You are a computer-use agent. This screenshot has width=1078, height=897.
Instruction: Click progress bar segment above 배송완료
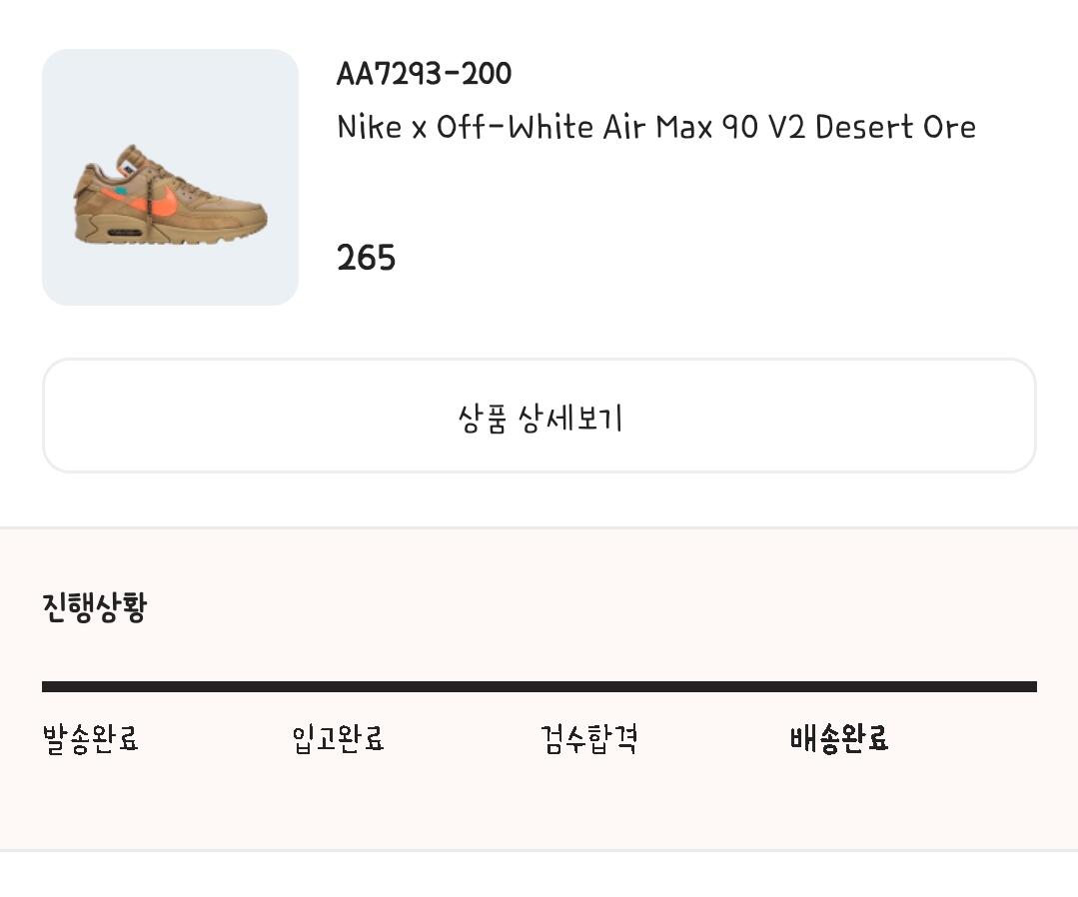coord(912,687)
